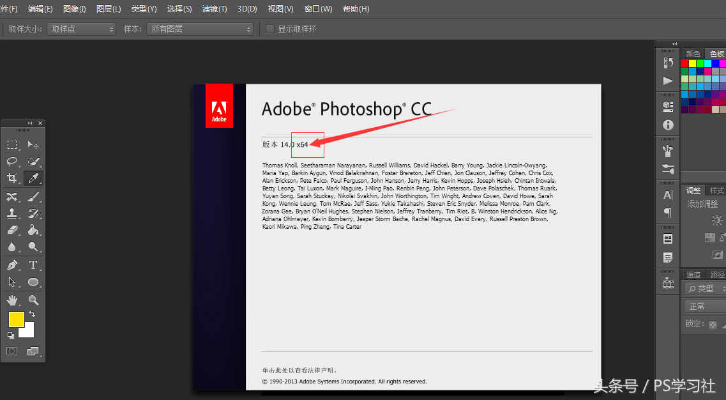The height and width of the screenshot is (400, 726).
Task: Change the screen mode
Action: (33, 351)
